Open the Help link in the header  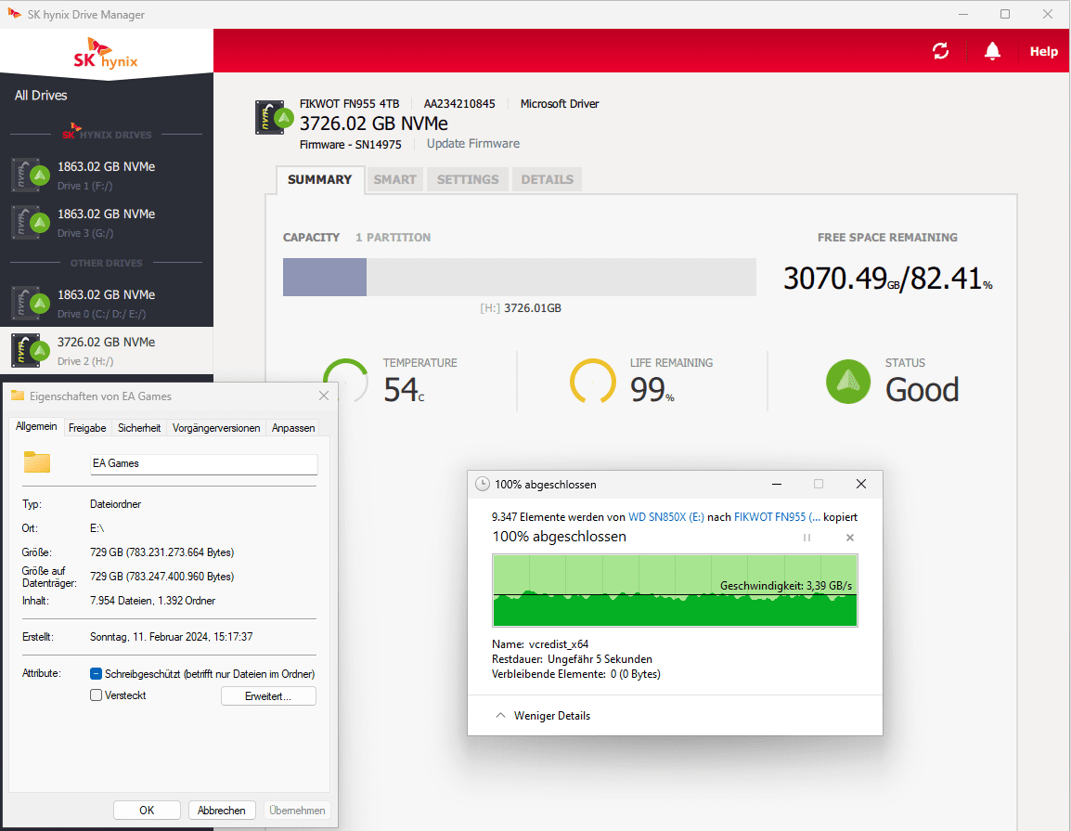pos(1044,51)
